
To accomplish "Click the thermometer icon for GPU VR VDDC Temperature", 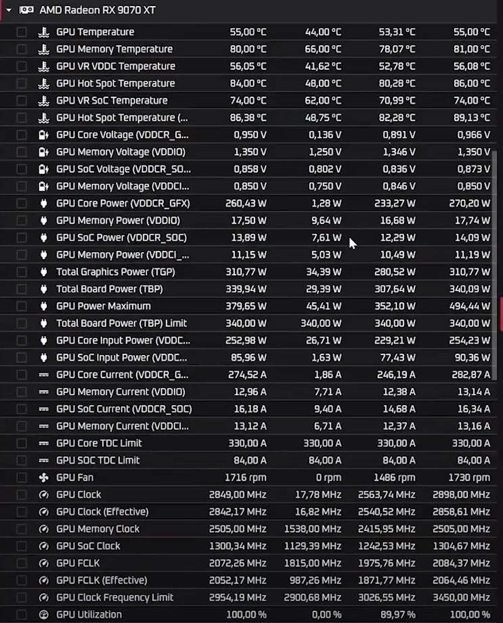I will (44, 66).
